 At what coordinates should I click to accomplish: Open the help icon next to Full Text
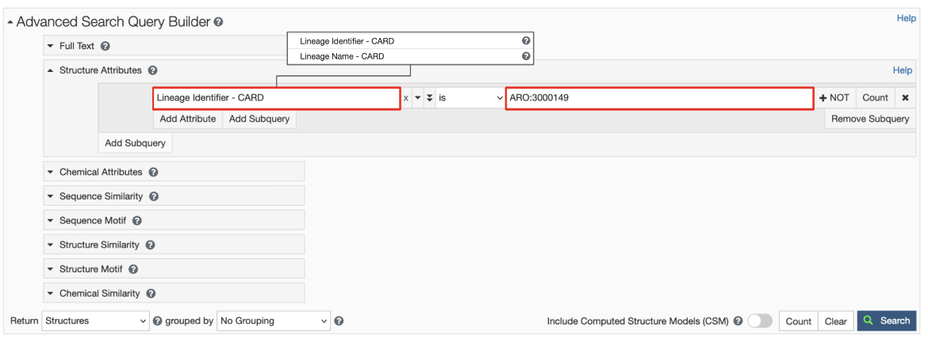coord(105,47)
